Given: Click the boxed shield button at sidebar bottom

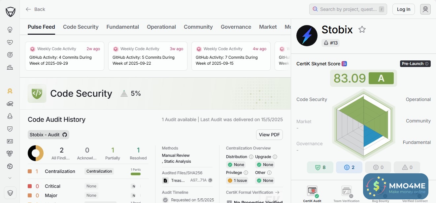Looking at the screenshot, I should (10, 193).
